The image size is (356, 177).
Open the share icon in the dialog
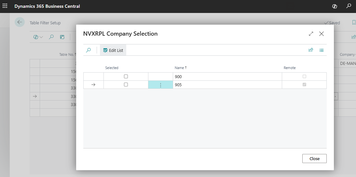tap(311, 50)
